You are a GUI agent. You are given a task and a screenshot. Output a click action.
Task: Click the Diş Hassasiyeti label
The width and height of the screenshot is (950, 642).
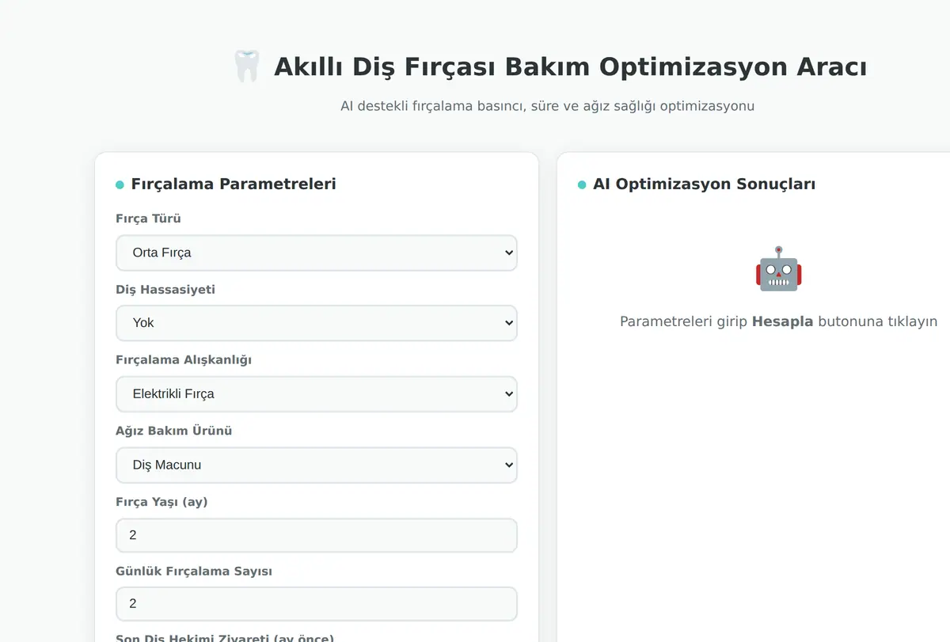[x=165, y=290]
